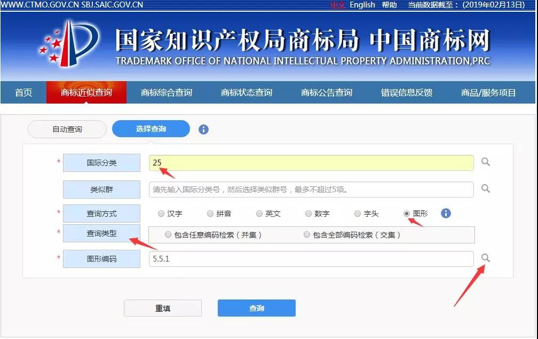Click the info icon next to the 图形 option

[x=446, y=213]
